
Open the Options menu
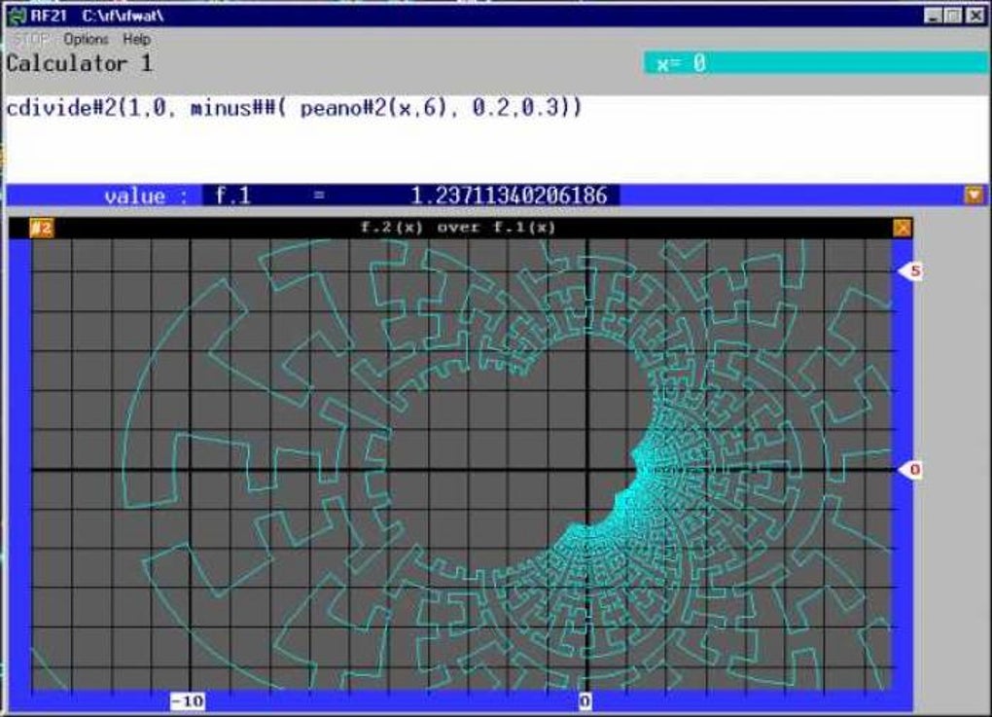86,39
